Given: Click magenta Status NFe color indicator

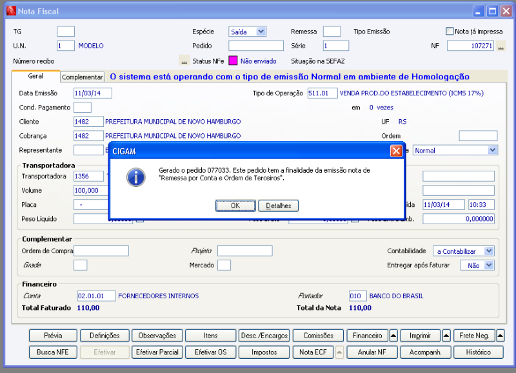Looking at the screenshot, I should (x=233, y=61).
